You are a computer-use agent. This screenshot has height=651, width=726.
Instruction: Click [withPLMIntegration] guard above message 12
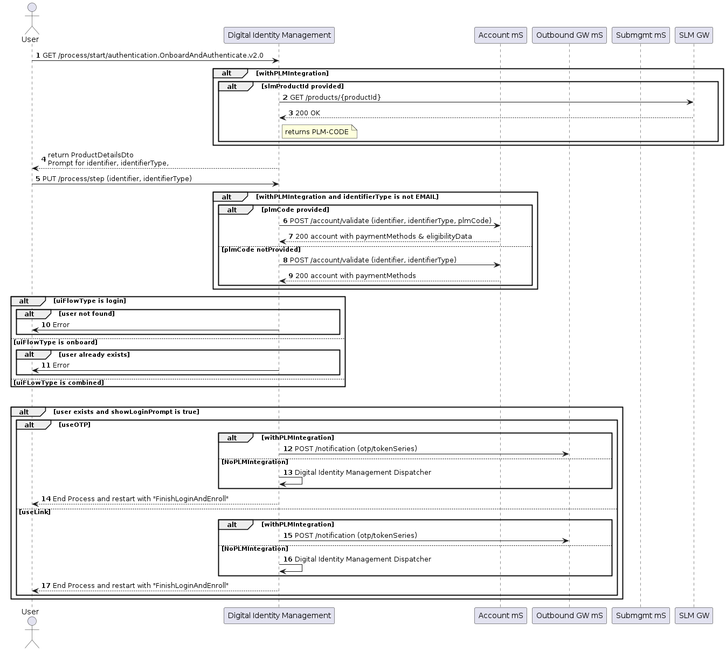298,438
